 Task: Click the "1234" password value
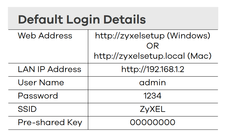153,96
